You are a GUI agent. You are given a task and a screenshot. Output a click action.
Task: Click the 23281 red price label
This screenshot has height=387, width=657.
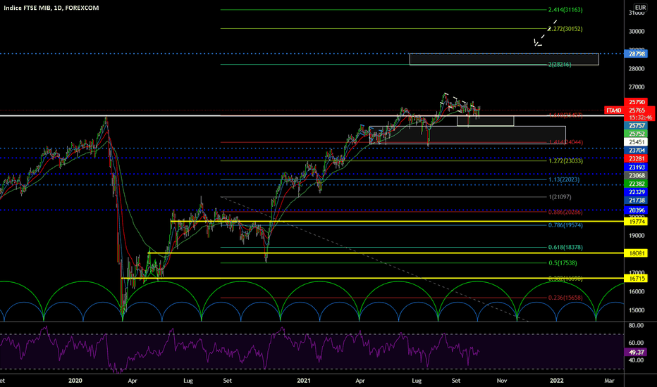tap(636, 159)
